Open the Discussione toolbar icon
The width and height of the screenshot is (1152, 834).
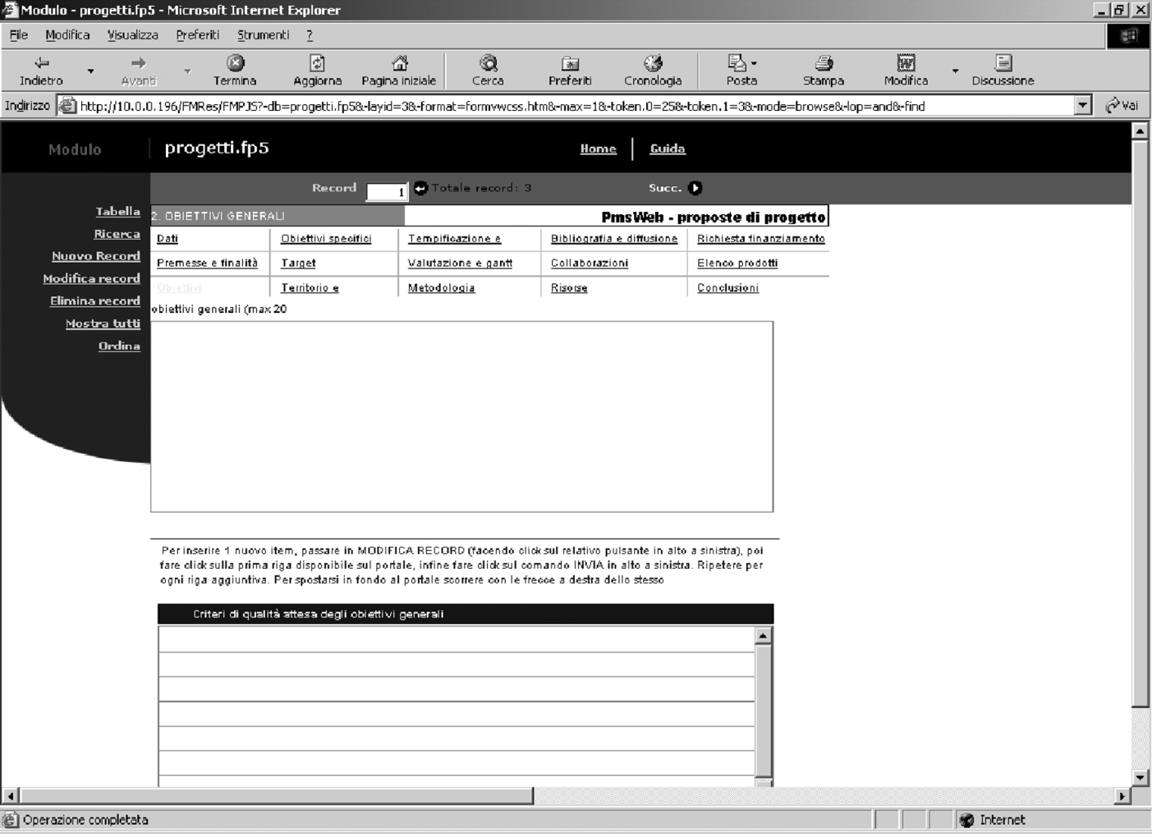pyautogui.click(x=1003, y=62)
